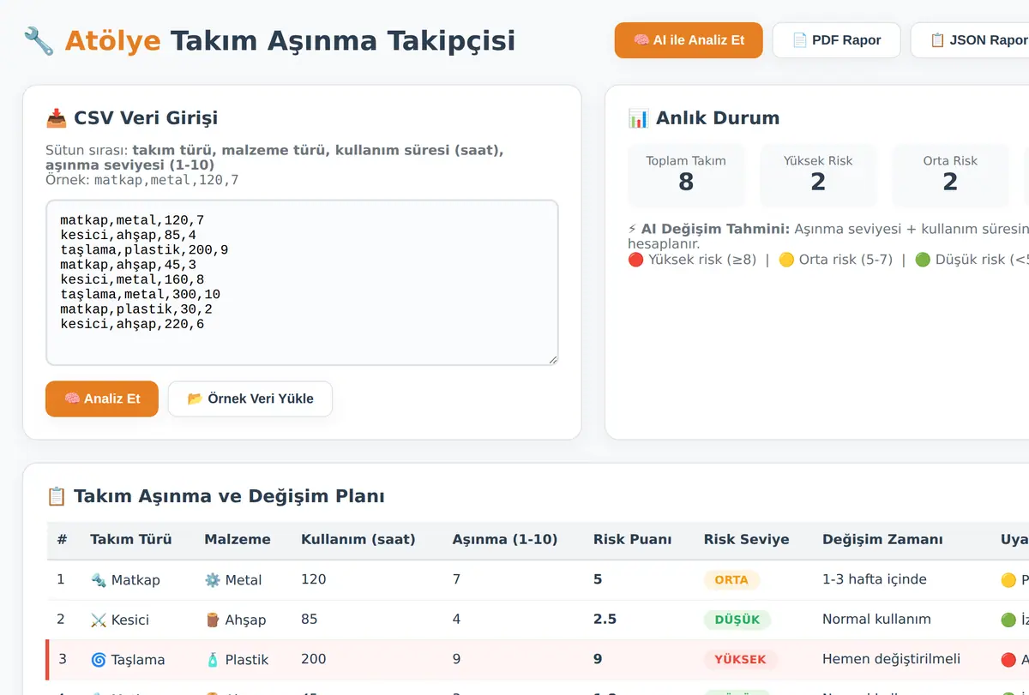The width and height of the screenshot is (1029, 695).
Task: Click the Plastik bottle icon in row 3
Action: click(x=212, y=660)
